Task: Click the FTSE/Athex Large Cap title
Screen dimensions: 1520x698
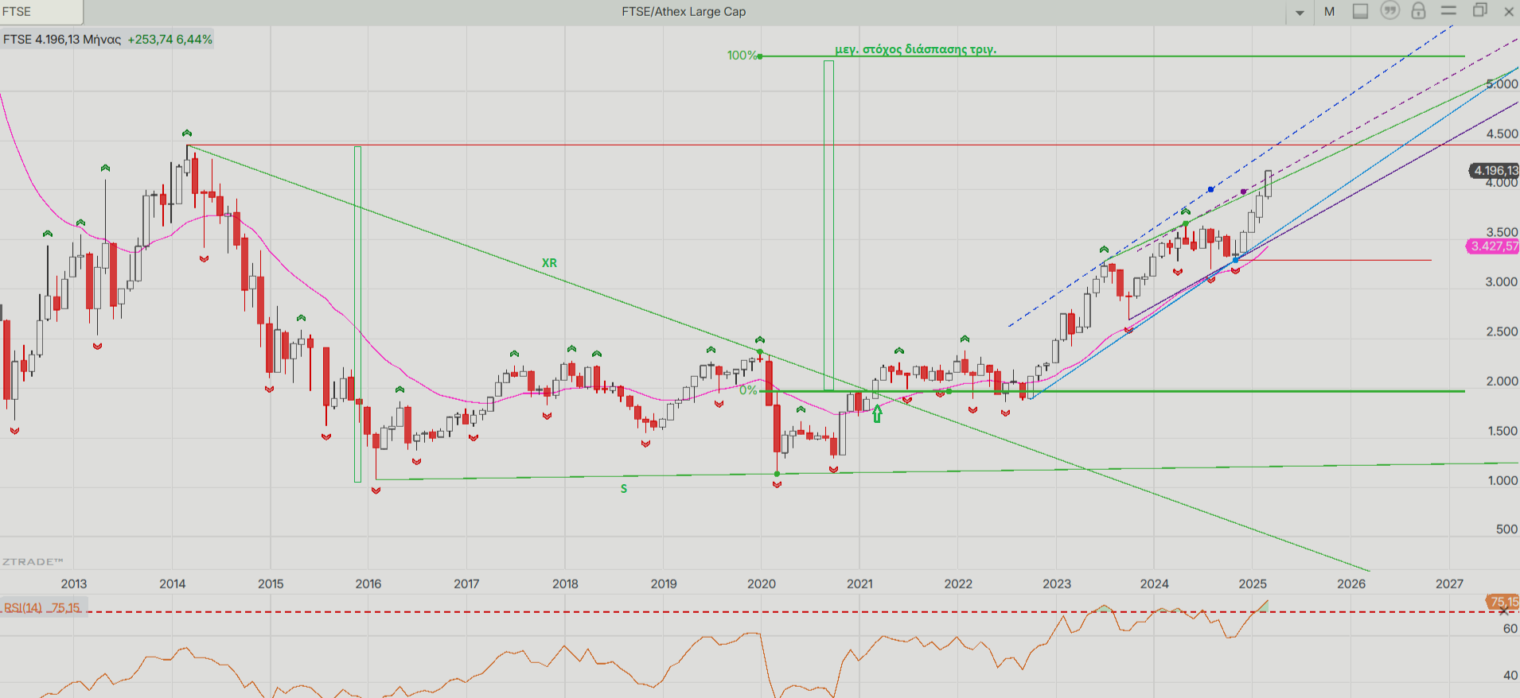Action: click(x=684, y=11)
